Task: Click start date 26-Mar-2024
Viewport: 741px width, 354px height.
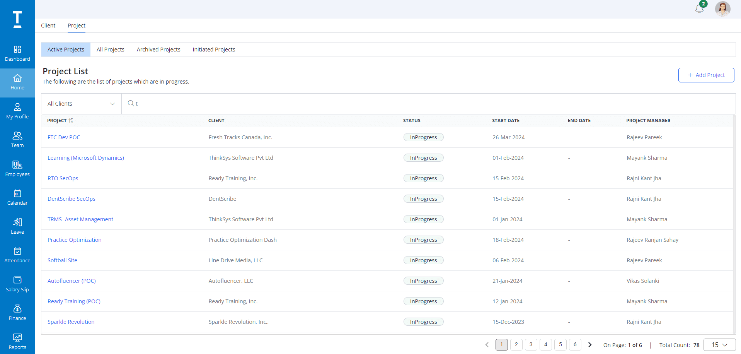Action: tap(509, 137)
